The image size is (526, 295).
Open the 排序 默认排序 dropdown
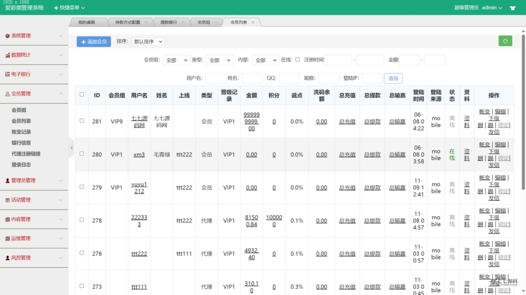(x=147, y=41)
